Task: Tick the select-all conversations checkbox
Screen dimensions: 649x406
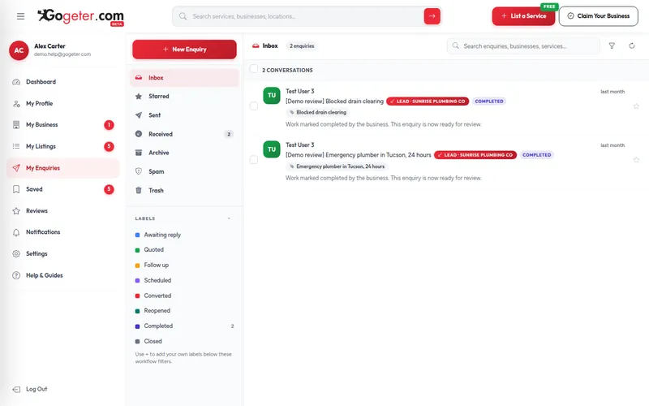Action: click(x=254, y=69)
